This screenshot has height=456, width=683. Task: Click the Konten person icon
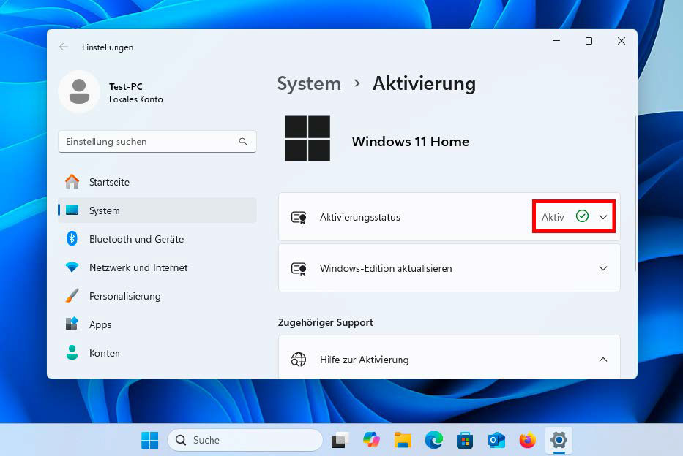pos(72,352)
